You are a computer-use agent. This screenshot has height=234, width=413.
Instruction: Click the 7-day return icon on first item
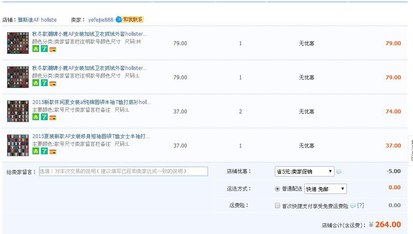coord(44,49)
